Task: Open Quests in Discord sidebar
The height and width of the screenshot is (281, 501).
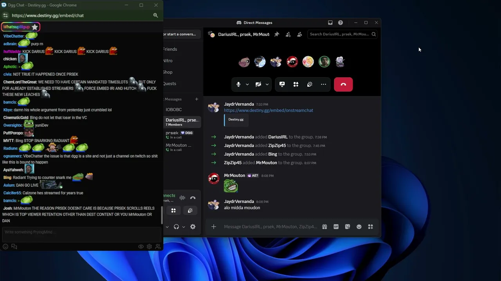Action: click(x=169, y=84)
